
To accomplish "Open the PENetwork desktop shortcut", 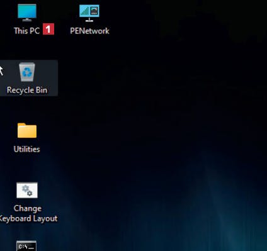I will point(89,13).
